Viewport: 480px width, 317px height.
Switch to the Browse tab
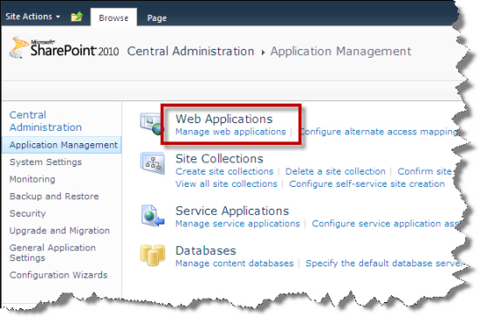click(x=113, y=18)
